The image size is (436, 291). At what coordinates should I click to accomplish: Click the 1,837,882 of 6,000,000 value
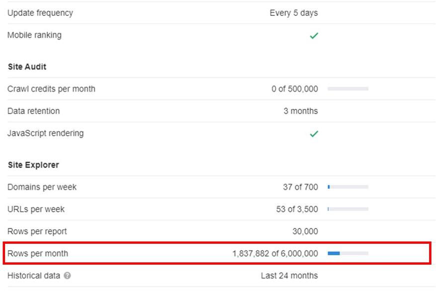click(275, 254)
